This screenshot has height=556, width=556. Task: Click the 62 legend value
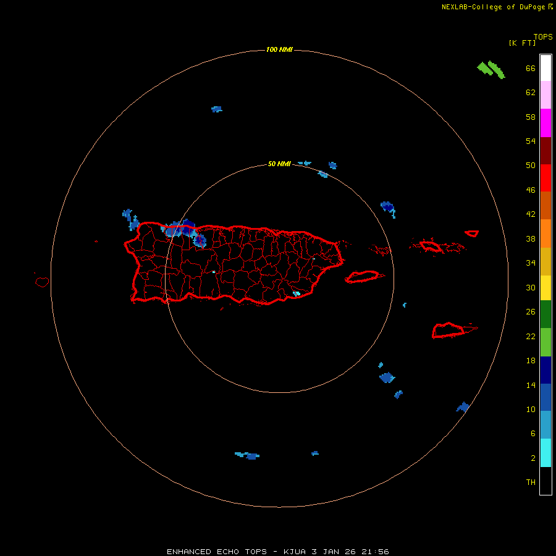[x=531, y=93]
